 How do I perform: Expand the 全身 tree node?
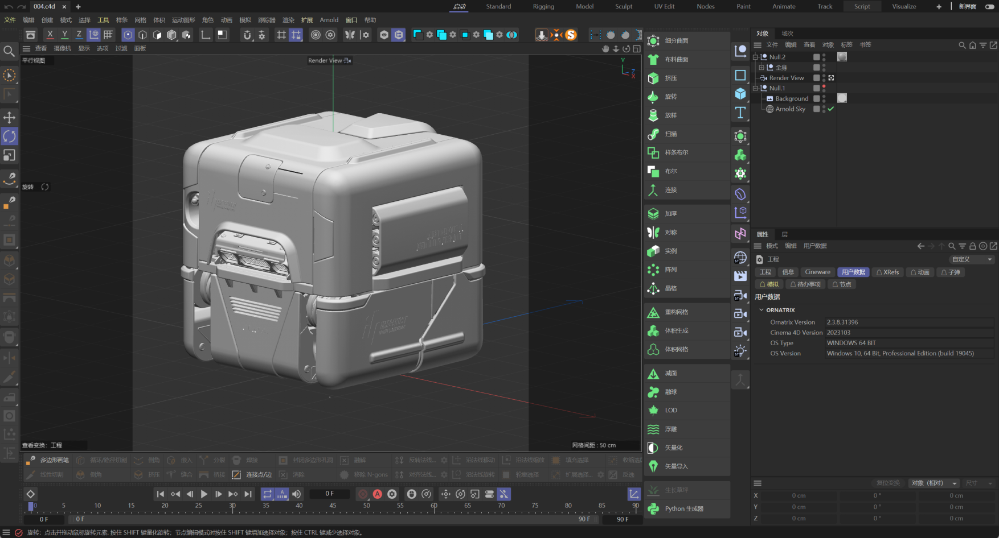pyautogui.click(x=761, y=68)
